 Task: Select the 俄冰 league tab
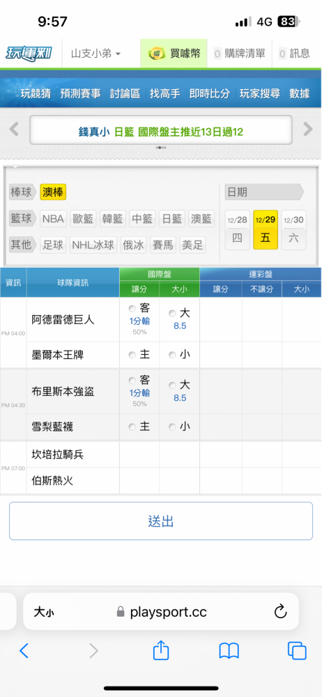pos(133,245)
